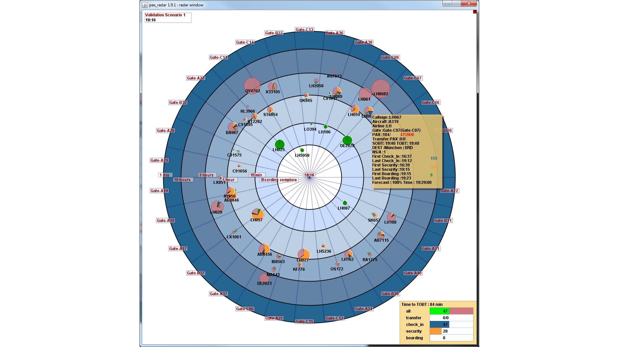Toggle the boarding legend row
The width and height of the screenshot is (617, 347).
(415, 338)
